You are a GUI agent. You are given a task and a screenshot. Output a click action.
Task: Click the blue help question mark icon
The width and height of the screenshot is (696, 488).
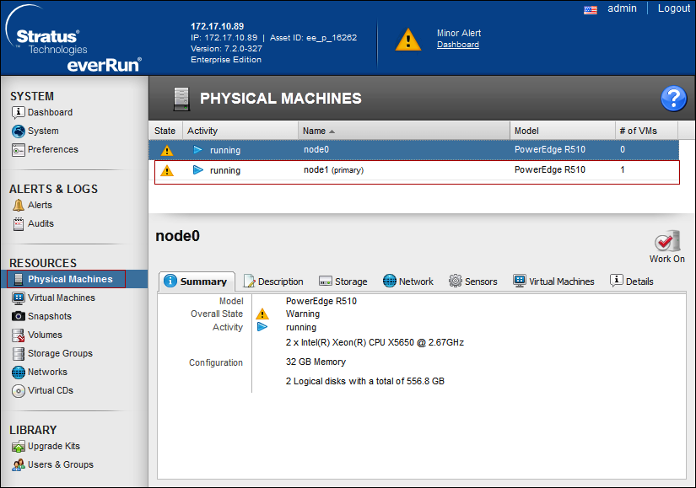[673, 99]
